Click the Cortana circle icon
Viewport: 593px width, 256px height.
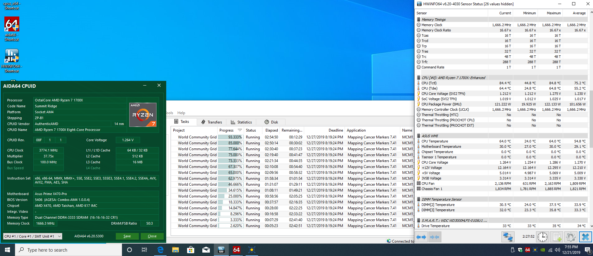click(x=129, y=250)
